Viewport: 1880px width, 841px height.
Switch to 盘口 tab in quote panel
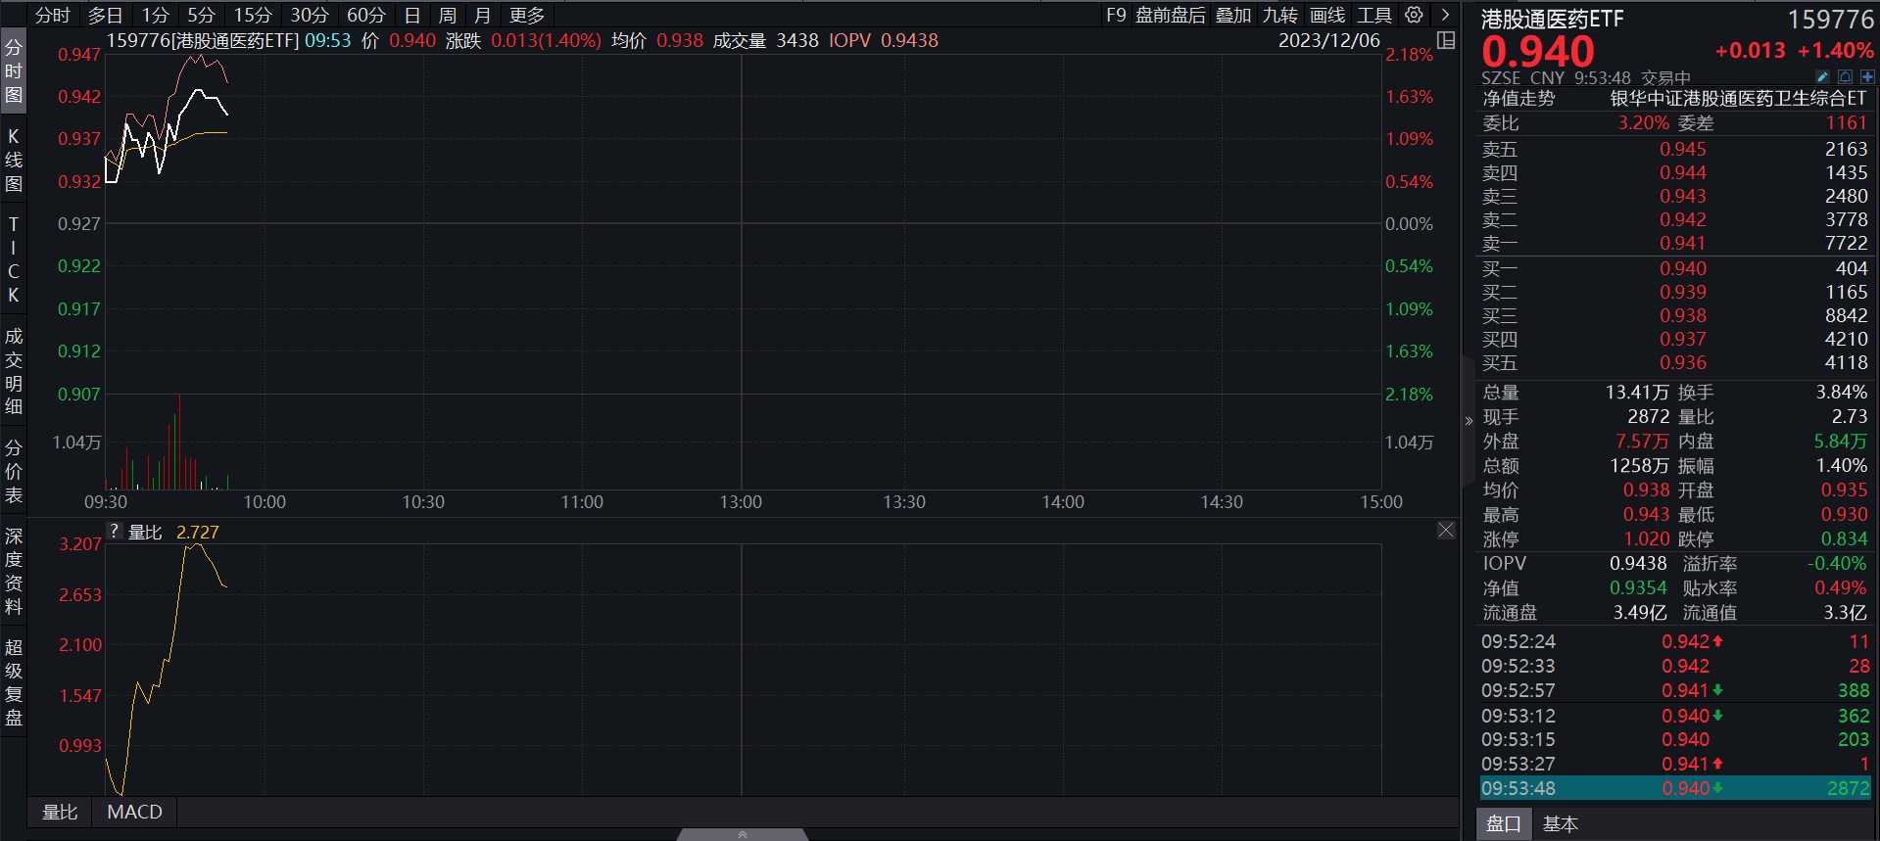pos(1504,823)
